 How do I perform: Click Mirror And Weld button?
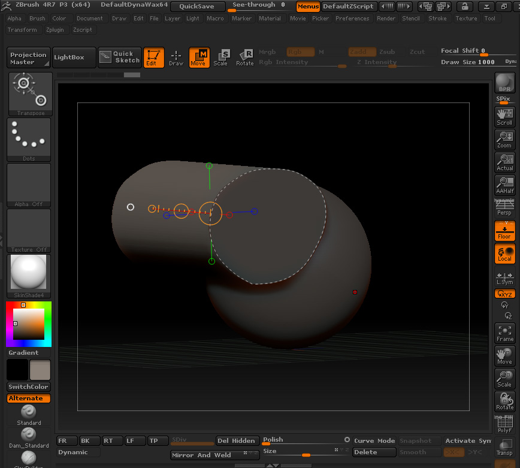click(214, 455)
